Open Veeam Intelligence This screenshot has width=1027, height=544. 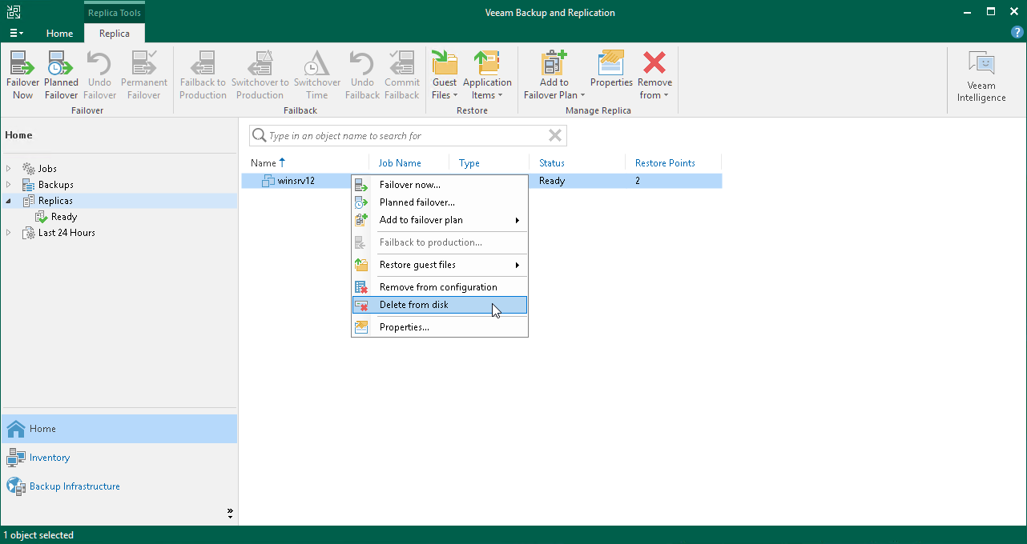[981, 77]
